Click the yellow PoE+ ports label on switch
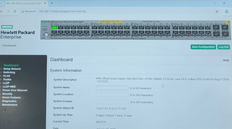232x129 pixels. pos(111,22)
